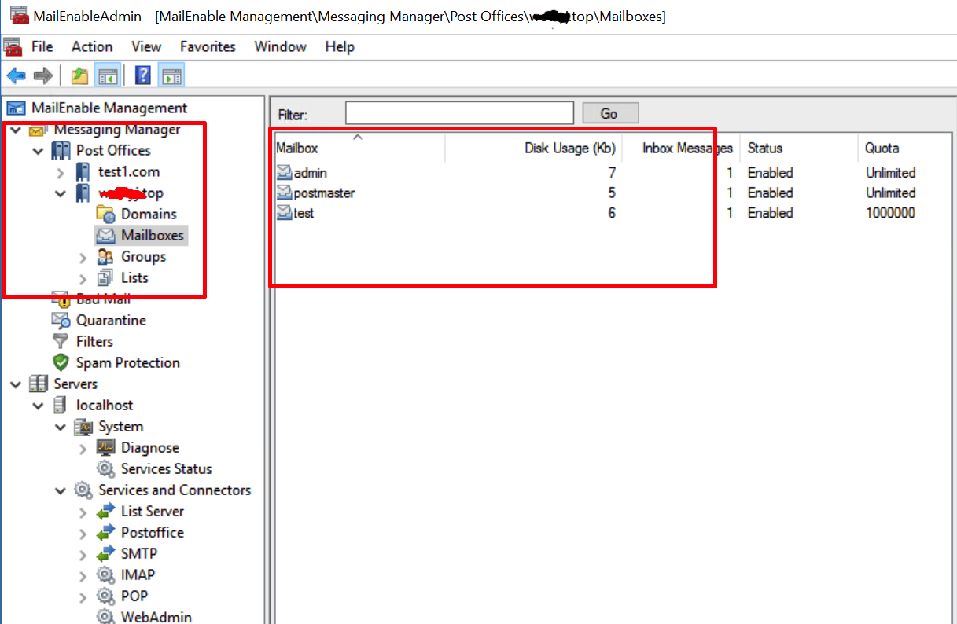
Task: Open the Favorites menu
Action: (208, 46)
